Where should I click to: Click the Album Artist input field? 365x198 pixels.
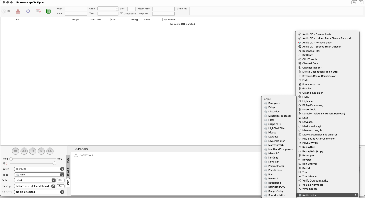(163, 9)
